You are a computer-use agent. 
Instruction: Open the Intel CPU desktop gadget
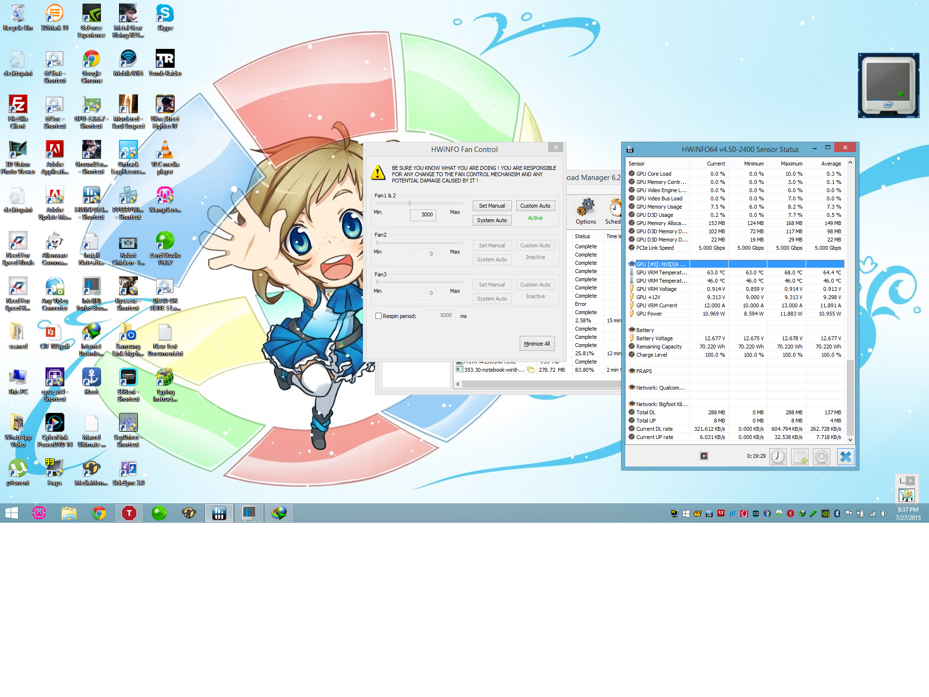point(888,85)
